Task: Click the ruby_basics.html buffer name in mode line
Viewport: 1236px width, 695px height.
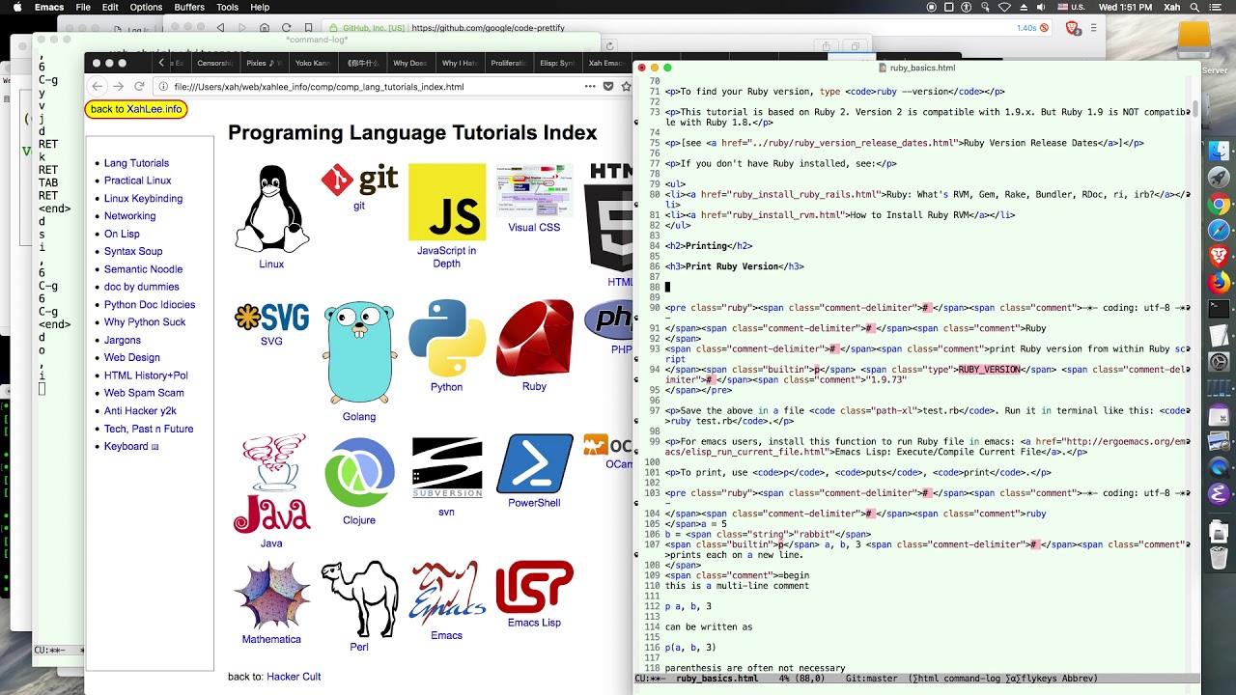Action: (x=717, y=679)
